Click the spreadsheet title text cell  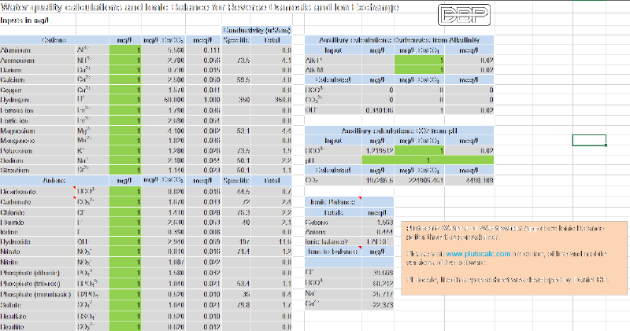200,7
